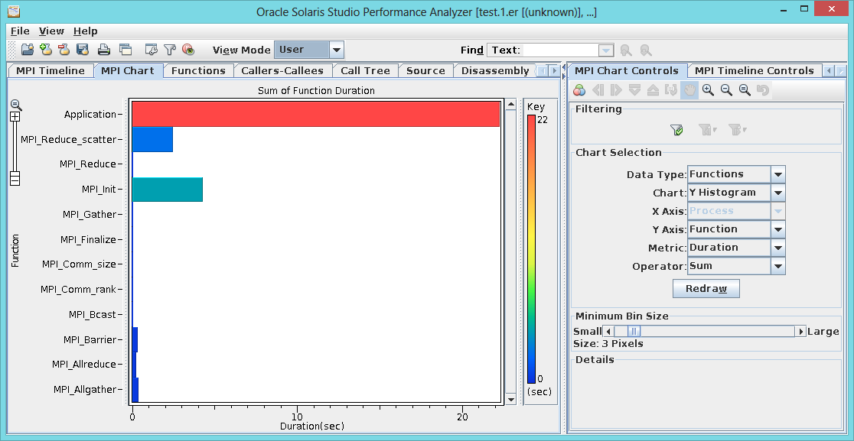Click the chart scrollbar up arrow
Image resolution: width=854 pixels, height=441 pixels.
click(x=511, y=105)
